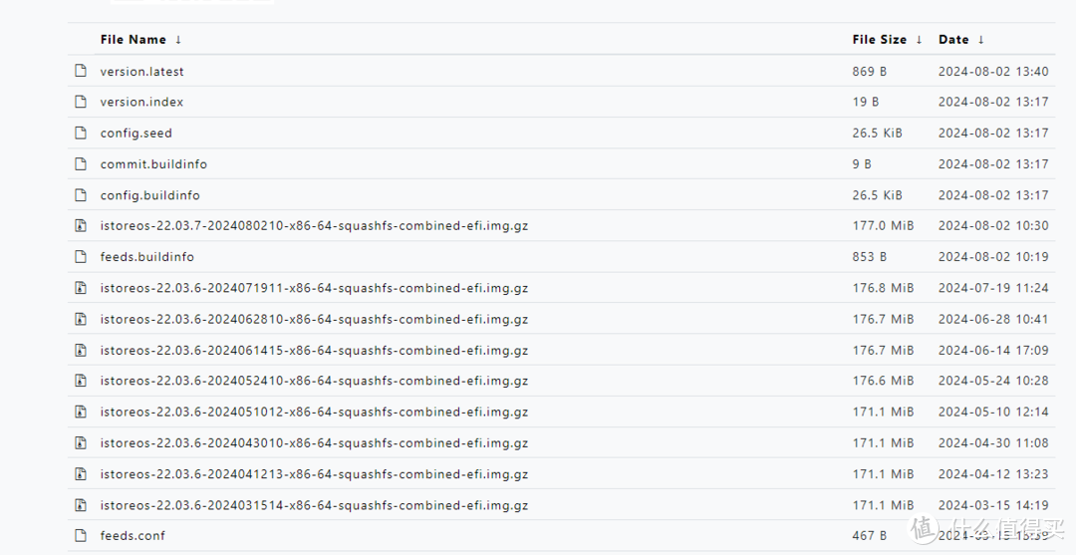Select the 176.8 MiB size cell
This screenshot has height=555, width=1076.
point(883,288)
